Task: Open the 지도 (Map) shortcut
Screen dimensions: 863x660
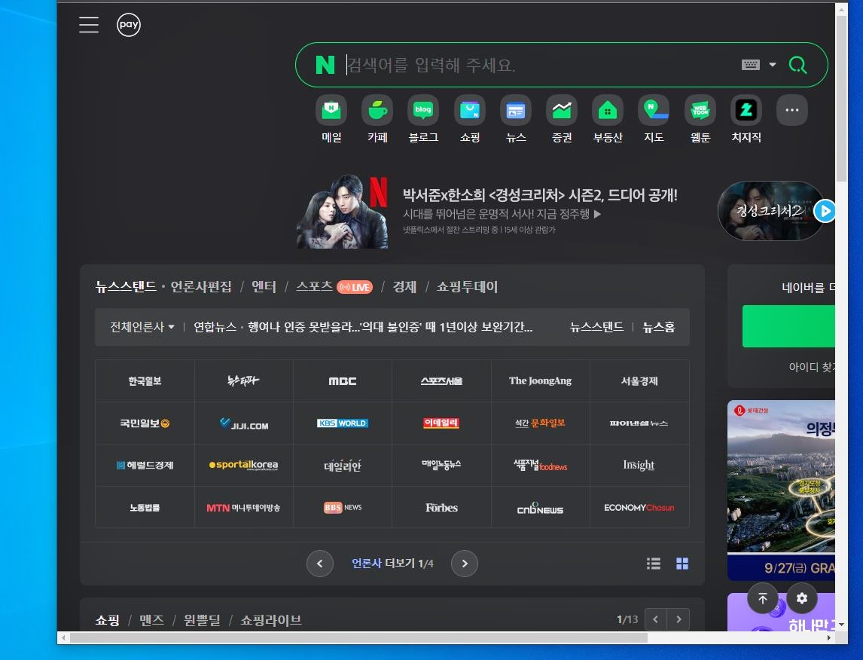Action: coord(654,120)
